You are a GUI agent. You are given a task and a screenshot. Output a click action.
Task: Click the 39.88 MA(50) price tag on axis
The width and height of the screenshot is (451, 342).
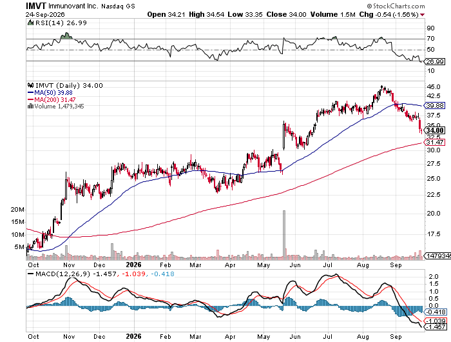click(x=435, y=105)
